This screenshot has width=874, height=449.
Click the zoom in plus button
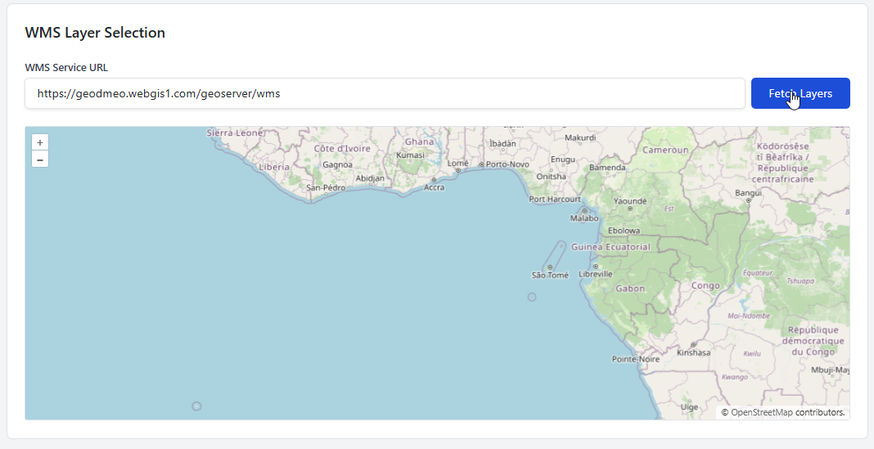(40, 142)
